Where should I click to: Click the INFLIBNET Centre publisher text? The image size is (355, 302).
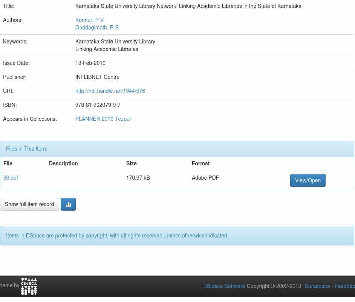(x=97, y=77)
